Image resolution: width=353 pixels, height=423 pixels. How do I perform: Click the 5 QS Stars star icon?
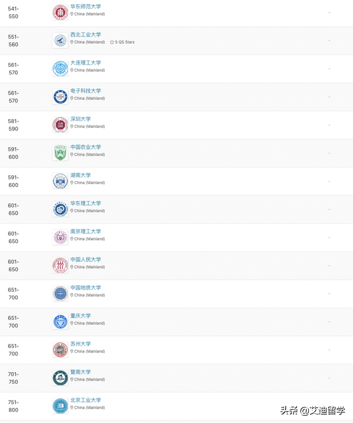coord(112,42)
